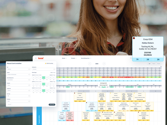Toggle the green selected day in first week

[44, 78]
